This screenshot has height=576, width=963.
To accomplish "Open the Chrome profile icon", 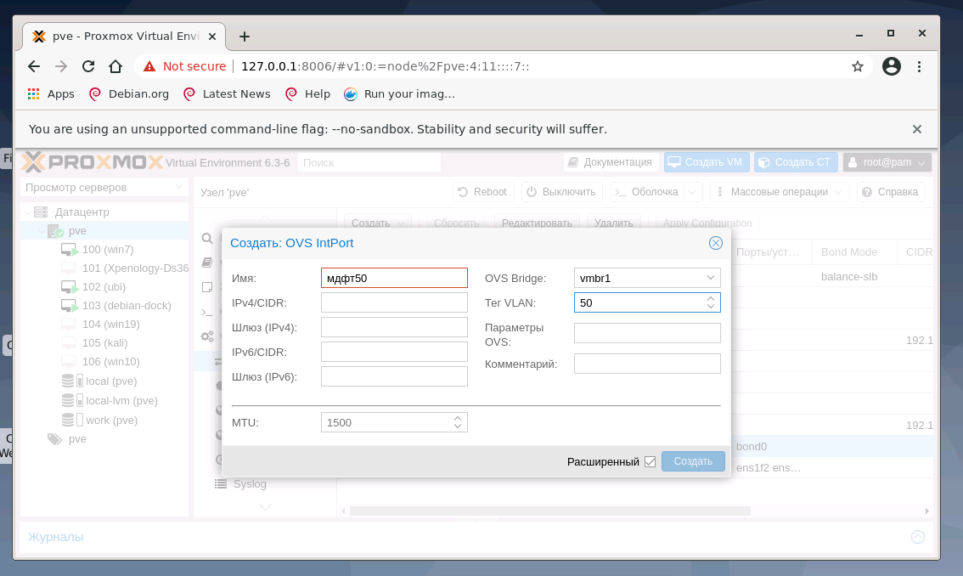I will coord(891,66).
